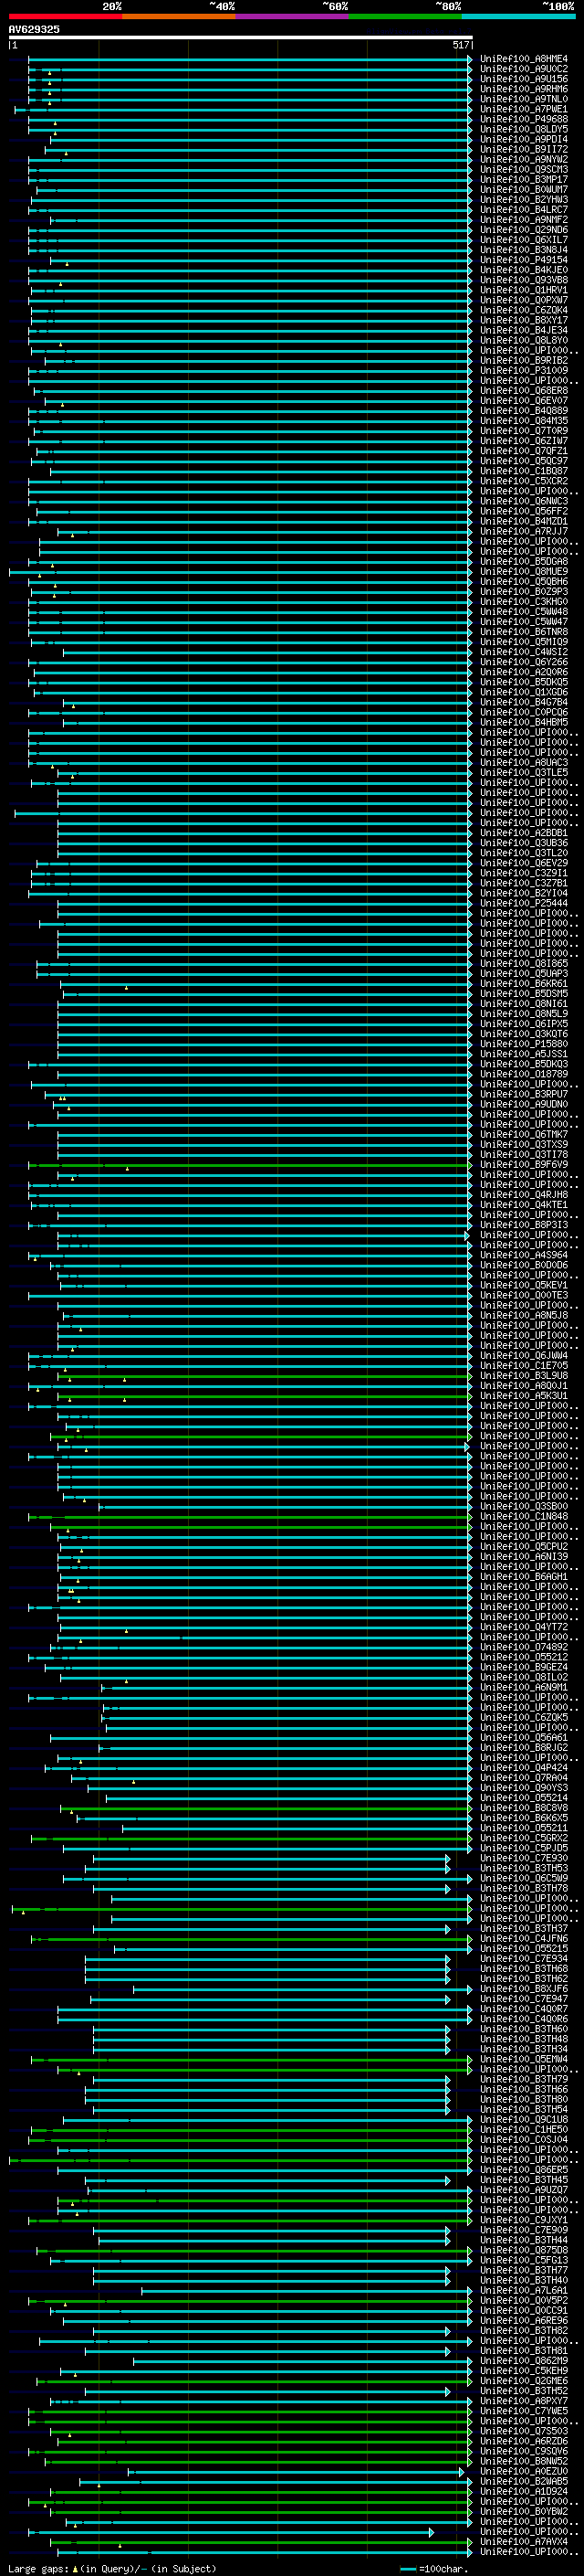
Task: Click UniRef100_Q862M9 label
Action: click(x=524, y=2361)
